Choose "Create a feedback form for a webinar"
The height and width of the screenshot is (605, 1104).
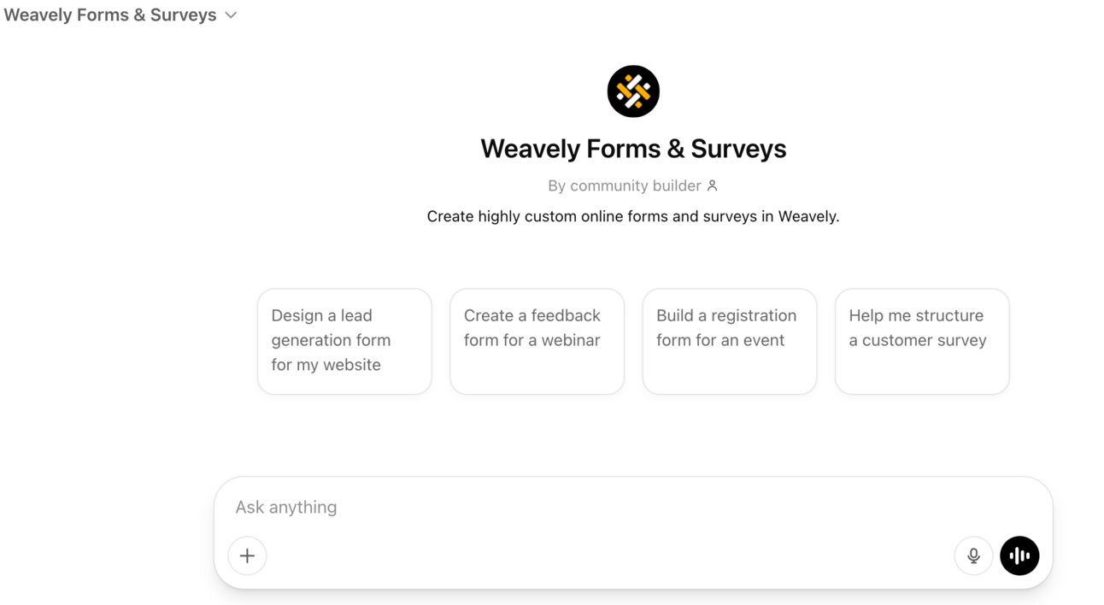pyautogui.click(x=537, y=341)
